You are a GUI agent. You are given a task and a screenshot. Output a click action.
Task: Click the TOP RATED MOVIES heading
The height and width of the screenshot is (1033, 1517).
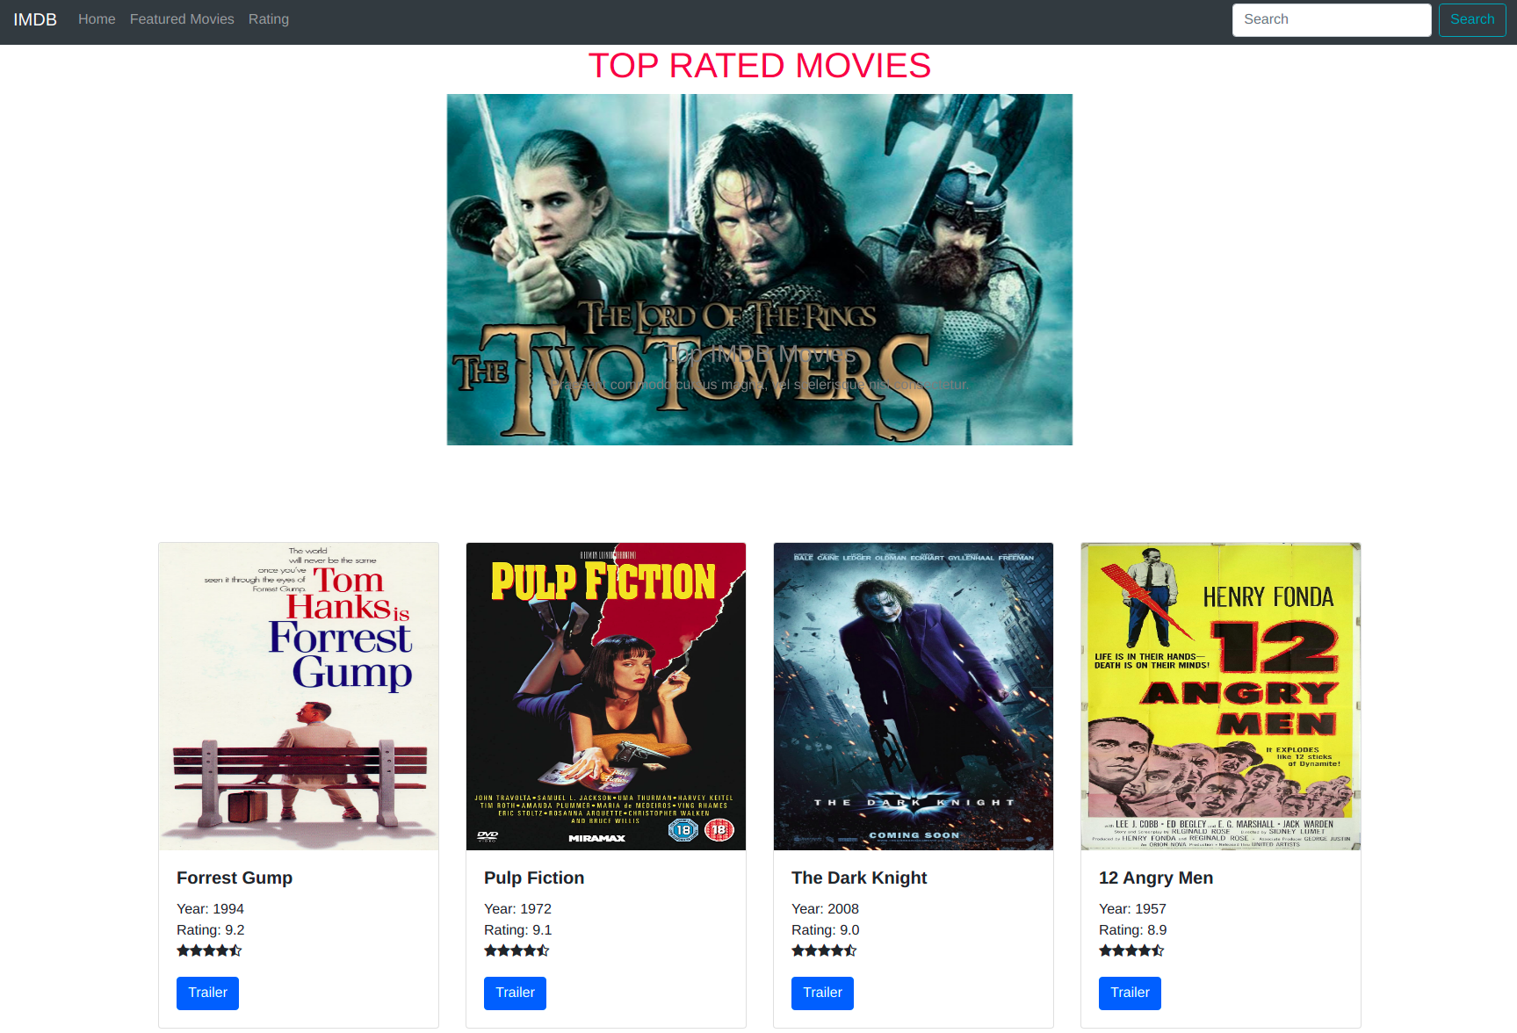[760, 66]
